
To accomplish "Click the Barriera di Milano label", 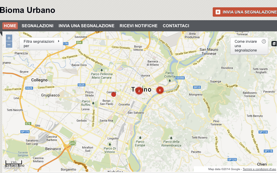I will point(153,63).
